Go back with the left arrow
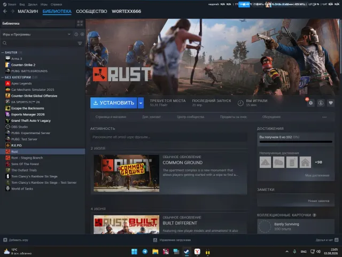The width and height of the screenshot is (342, 257). [x=5, y=11]
